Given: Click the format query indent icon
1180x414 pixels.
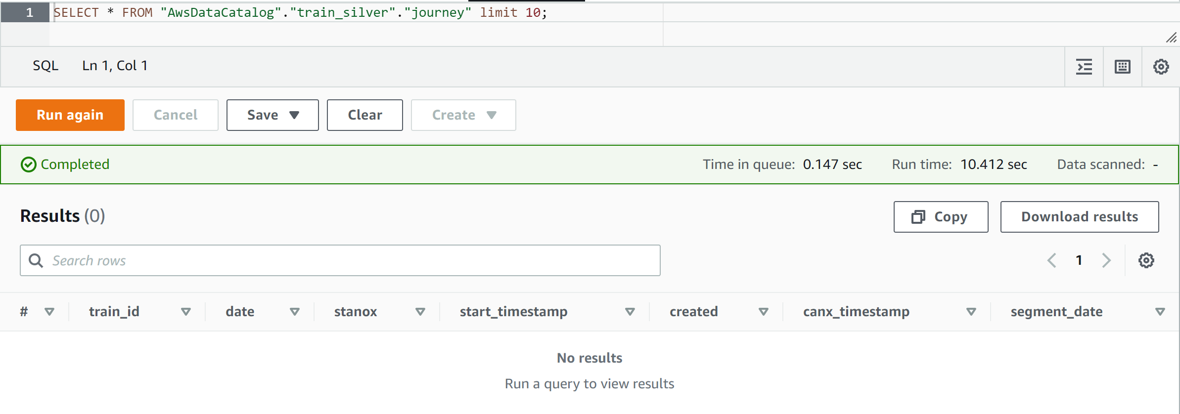Looking at the screenshot, I should point(1084,67).
